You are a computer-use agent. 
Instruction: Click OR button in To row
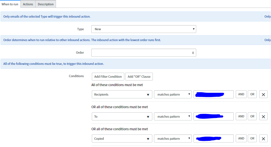point(252,116)
